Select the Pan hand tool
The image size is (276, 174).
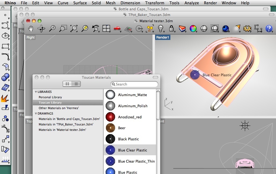(31, 28)
